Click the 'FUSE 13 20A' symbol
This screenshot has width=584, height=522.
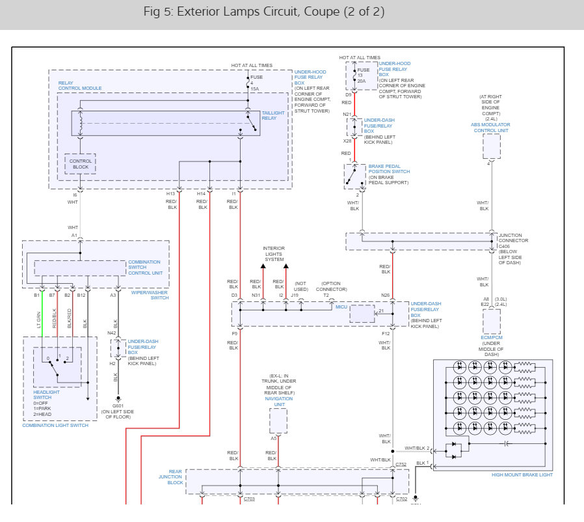coord(355,76)
